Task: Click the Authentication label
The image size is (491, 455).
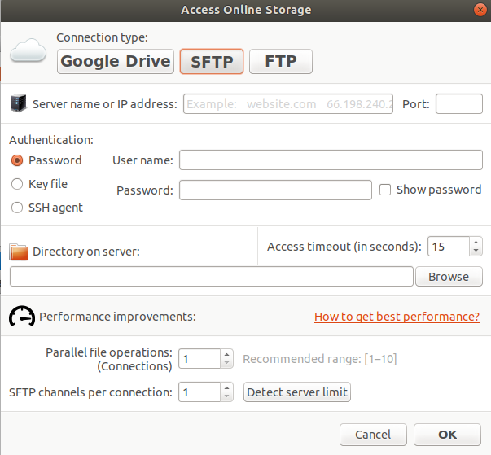Action: click(51, 140)
